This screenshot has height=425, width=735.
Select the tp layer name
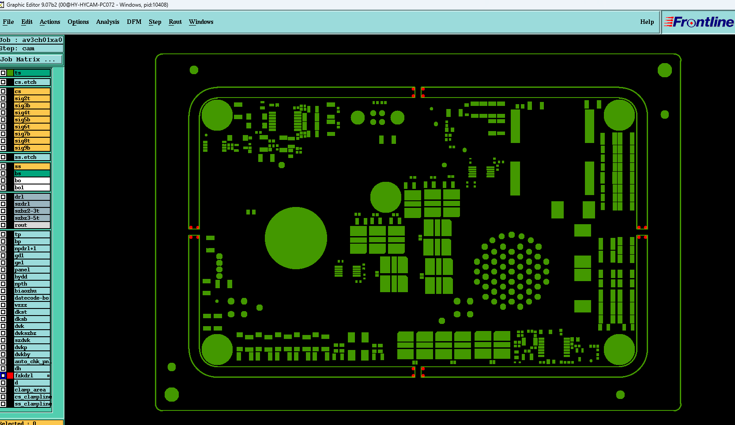[32, 234]
